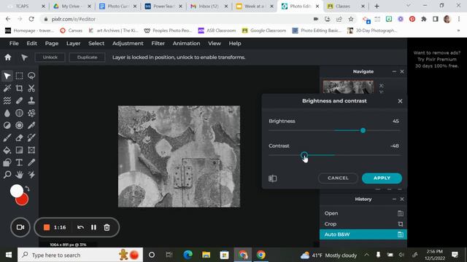Image resolution: width=467 pixels, height=262 pixels.
Task: Click the lightning bolt quick tool
Action: [31, 175]
